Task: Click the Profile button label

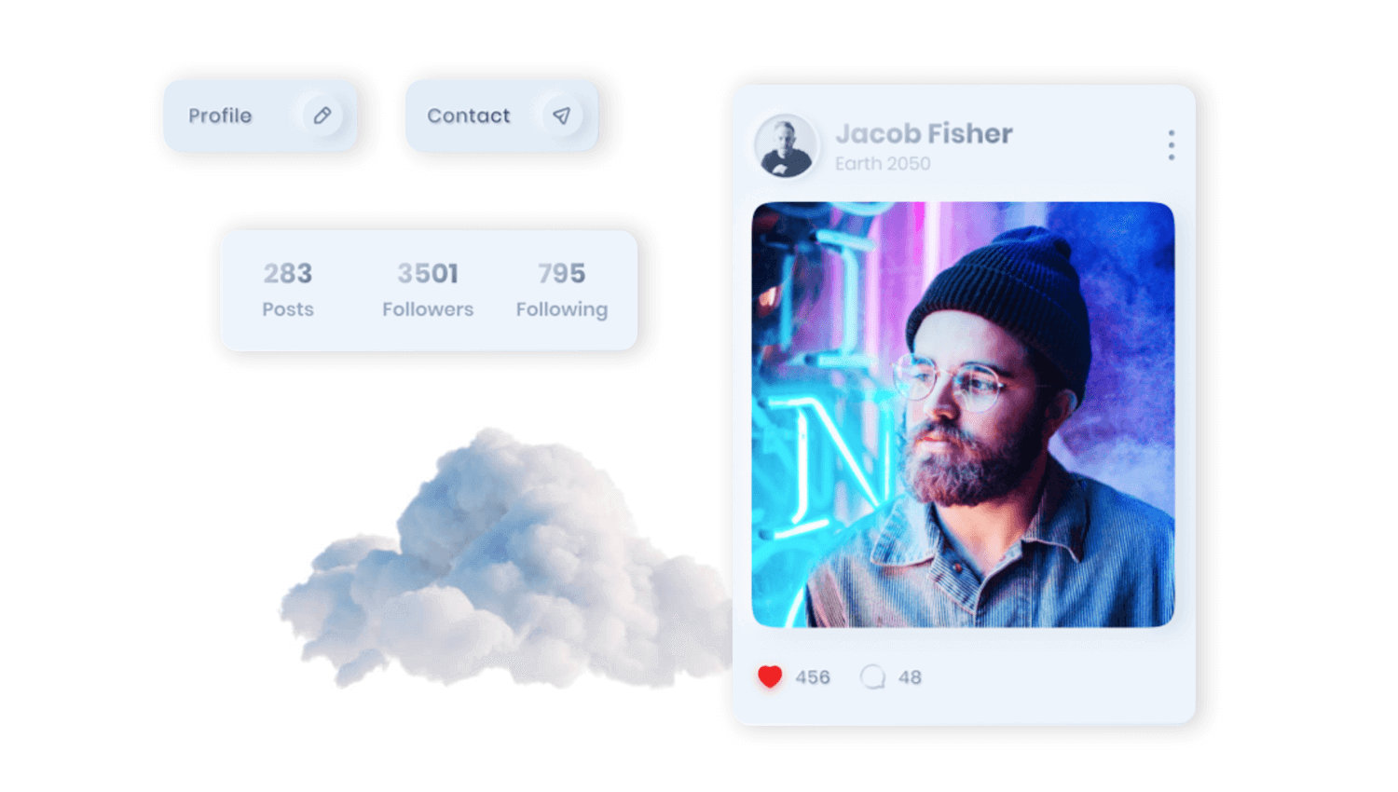Action: tap(220, 116)
